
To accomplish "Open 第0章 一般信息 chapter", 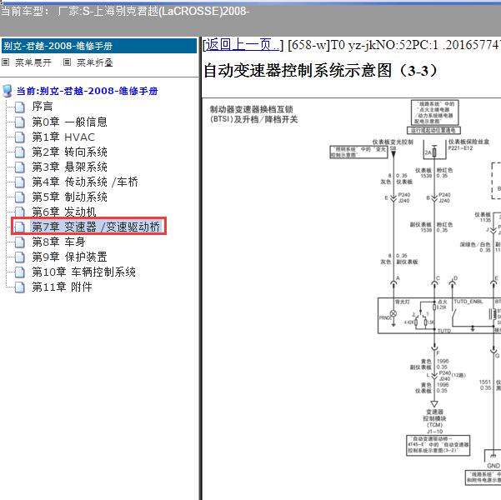I will (x=69, y=122).
